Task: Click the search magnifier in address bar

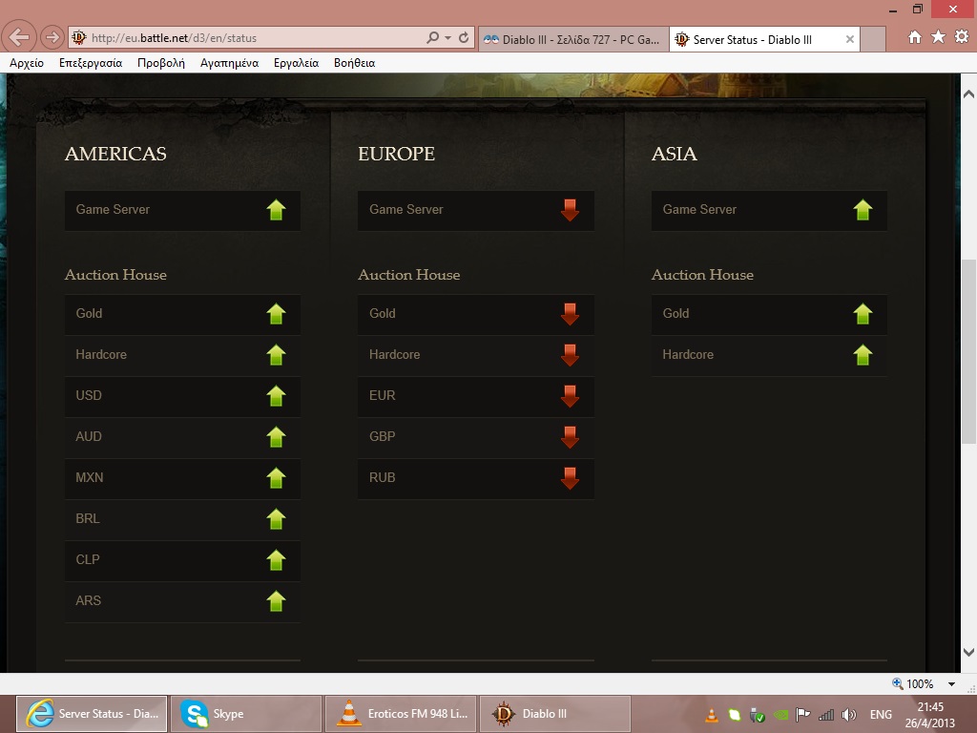Action: (432, 37)
